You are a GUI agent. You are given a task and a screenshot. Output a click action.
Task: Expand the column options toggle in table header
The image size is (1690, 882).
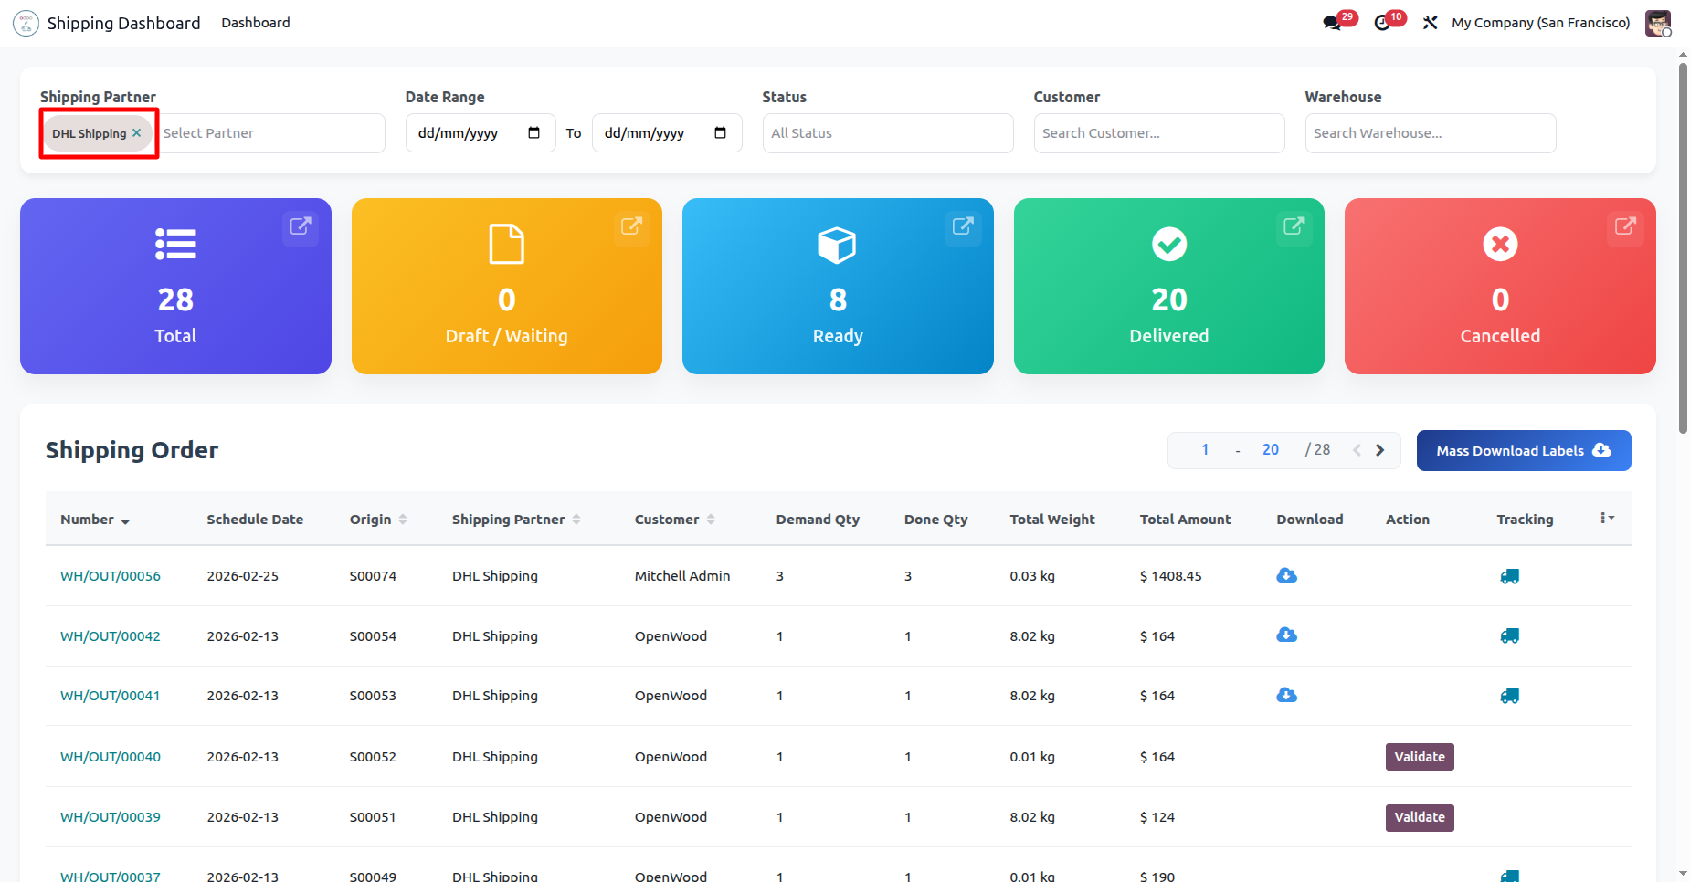click(x=1607, y=519)
